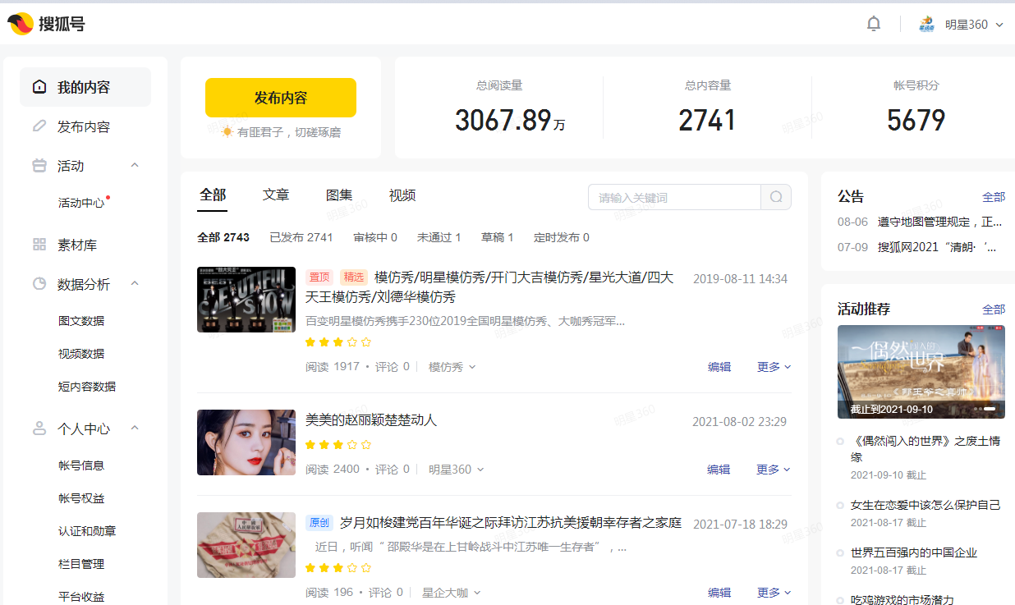Open the 赵丽颖 article thumbnail
Image resolution: width=1015 pixels, height=605 pixels.
point(246,442)
